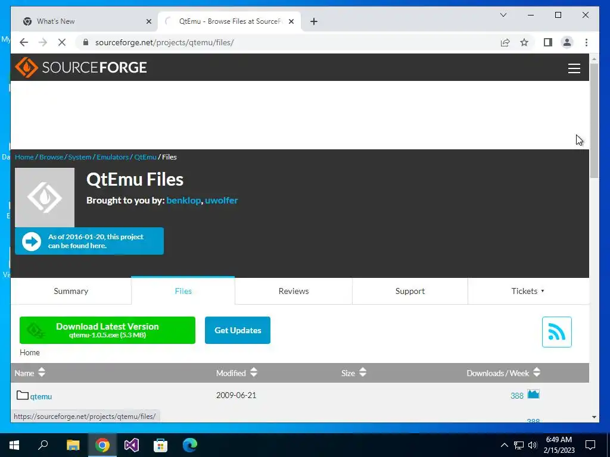610x457 pixels.
Task: Open Windows taskbar search
Action: coord(43,445)
